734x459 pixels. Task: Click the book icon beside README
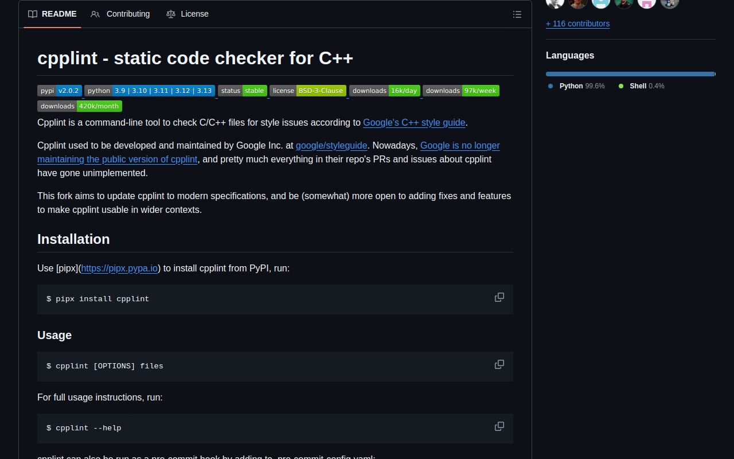tap(33, 14)
